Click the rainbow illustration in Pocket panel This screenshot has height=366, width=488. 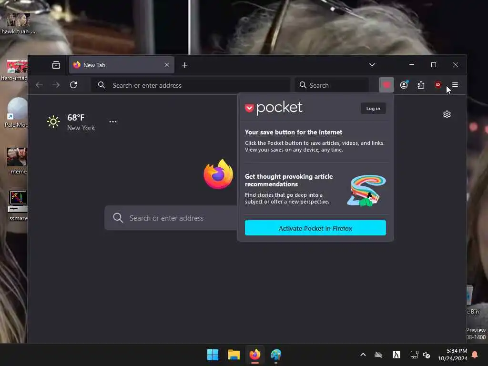366,191
